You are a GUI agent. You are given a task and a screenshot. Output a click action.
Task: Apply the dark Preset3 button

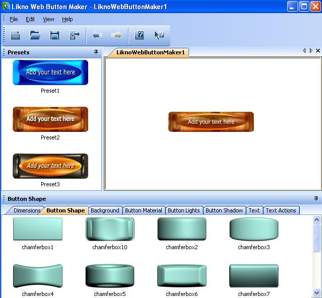(50, 166)
